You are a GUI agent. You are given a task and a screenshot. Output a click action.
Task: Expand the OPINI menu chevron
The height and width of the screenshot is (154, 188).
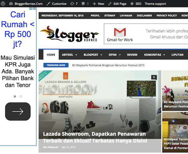pos(120,55)
